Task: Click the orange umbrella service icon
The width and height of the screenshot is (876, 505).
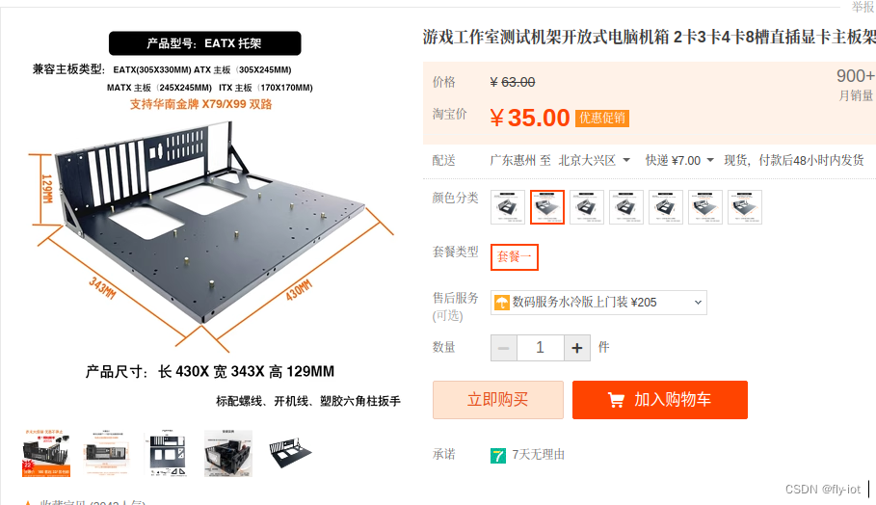Action: pyautogui.click(x=502, y=303)
